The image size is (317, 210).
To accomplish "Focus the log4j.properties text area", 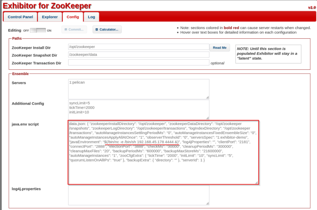I will point(138,195).
